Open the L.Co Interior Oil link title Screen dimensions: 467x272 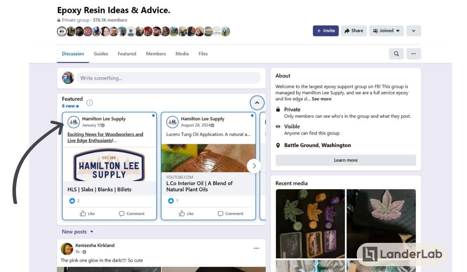199,186
